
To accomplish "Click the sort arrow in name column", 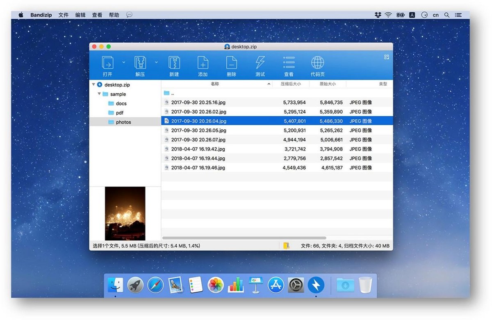I will (269, 84).
